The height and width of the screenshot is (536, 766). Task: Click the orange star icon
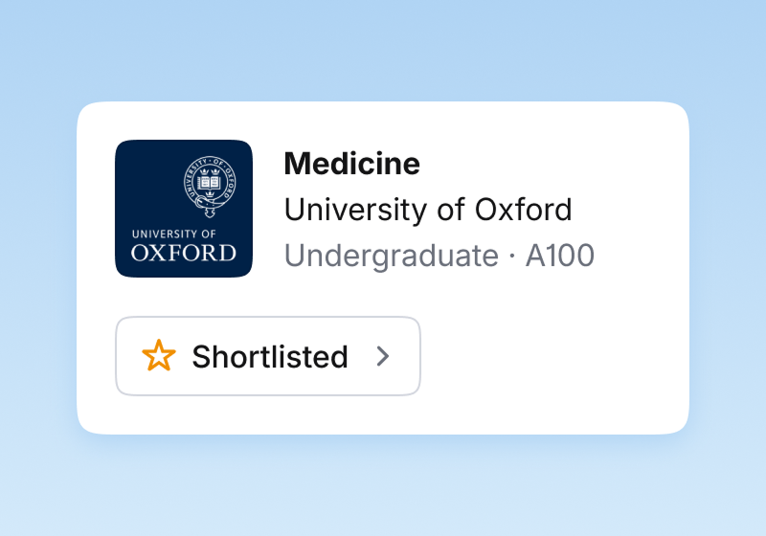158,355
